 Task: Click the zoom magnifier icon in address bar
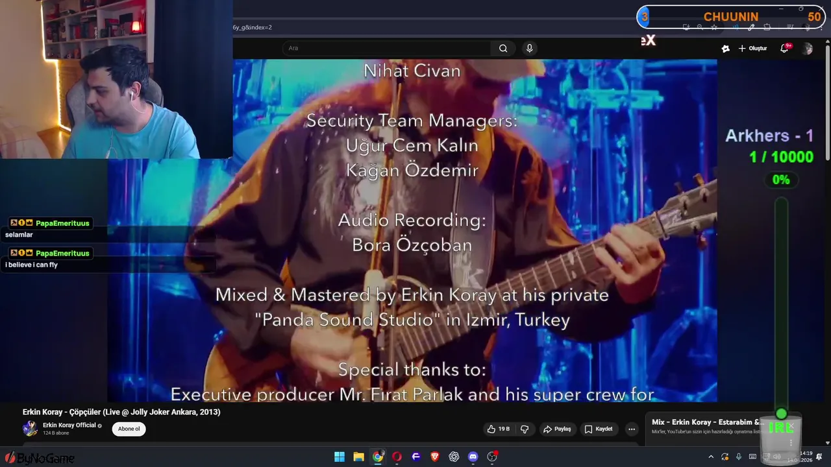pos(700,27)
